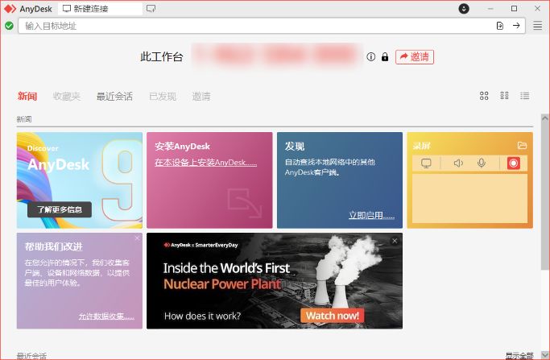The height and width of the screenshot is (360, 550).
Task: Select the 新建连接 tab
Action: [x=101, y=9]
